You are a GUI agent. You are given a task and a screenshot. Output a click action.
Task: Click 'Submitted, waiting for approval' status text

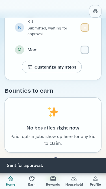(47, 31)
